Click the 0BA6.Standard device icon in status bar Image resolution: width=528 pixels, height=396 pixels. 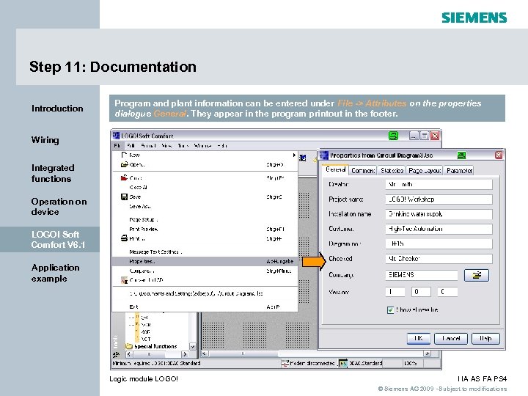[342, 363]
